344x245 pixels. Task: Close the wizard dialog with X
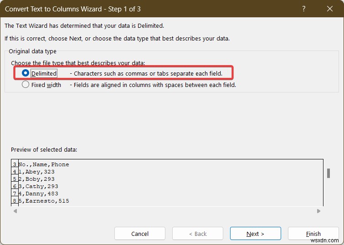point(330,9)
